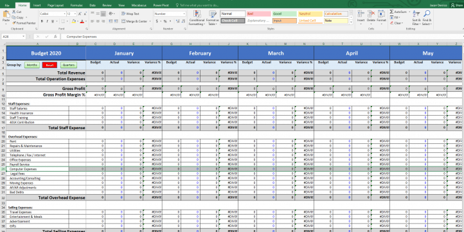The height and width of the screenshot is (232, 464).
Task: Increase font size with the larger A icon
Action: [80, 14]
